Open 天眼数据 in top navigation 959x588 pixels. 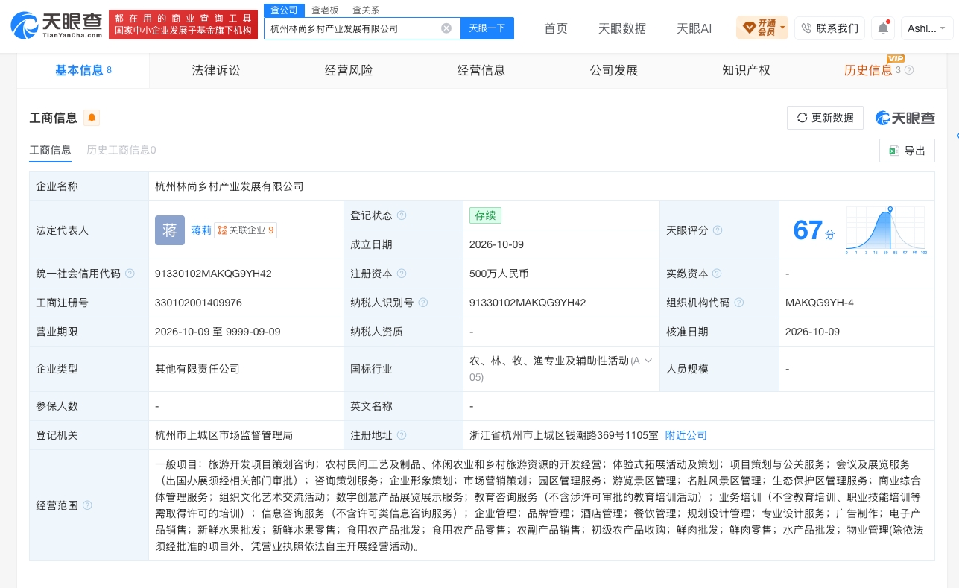click(622, 28)
